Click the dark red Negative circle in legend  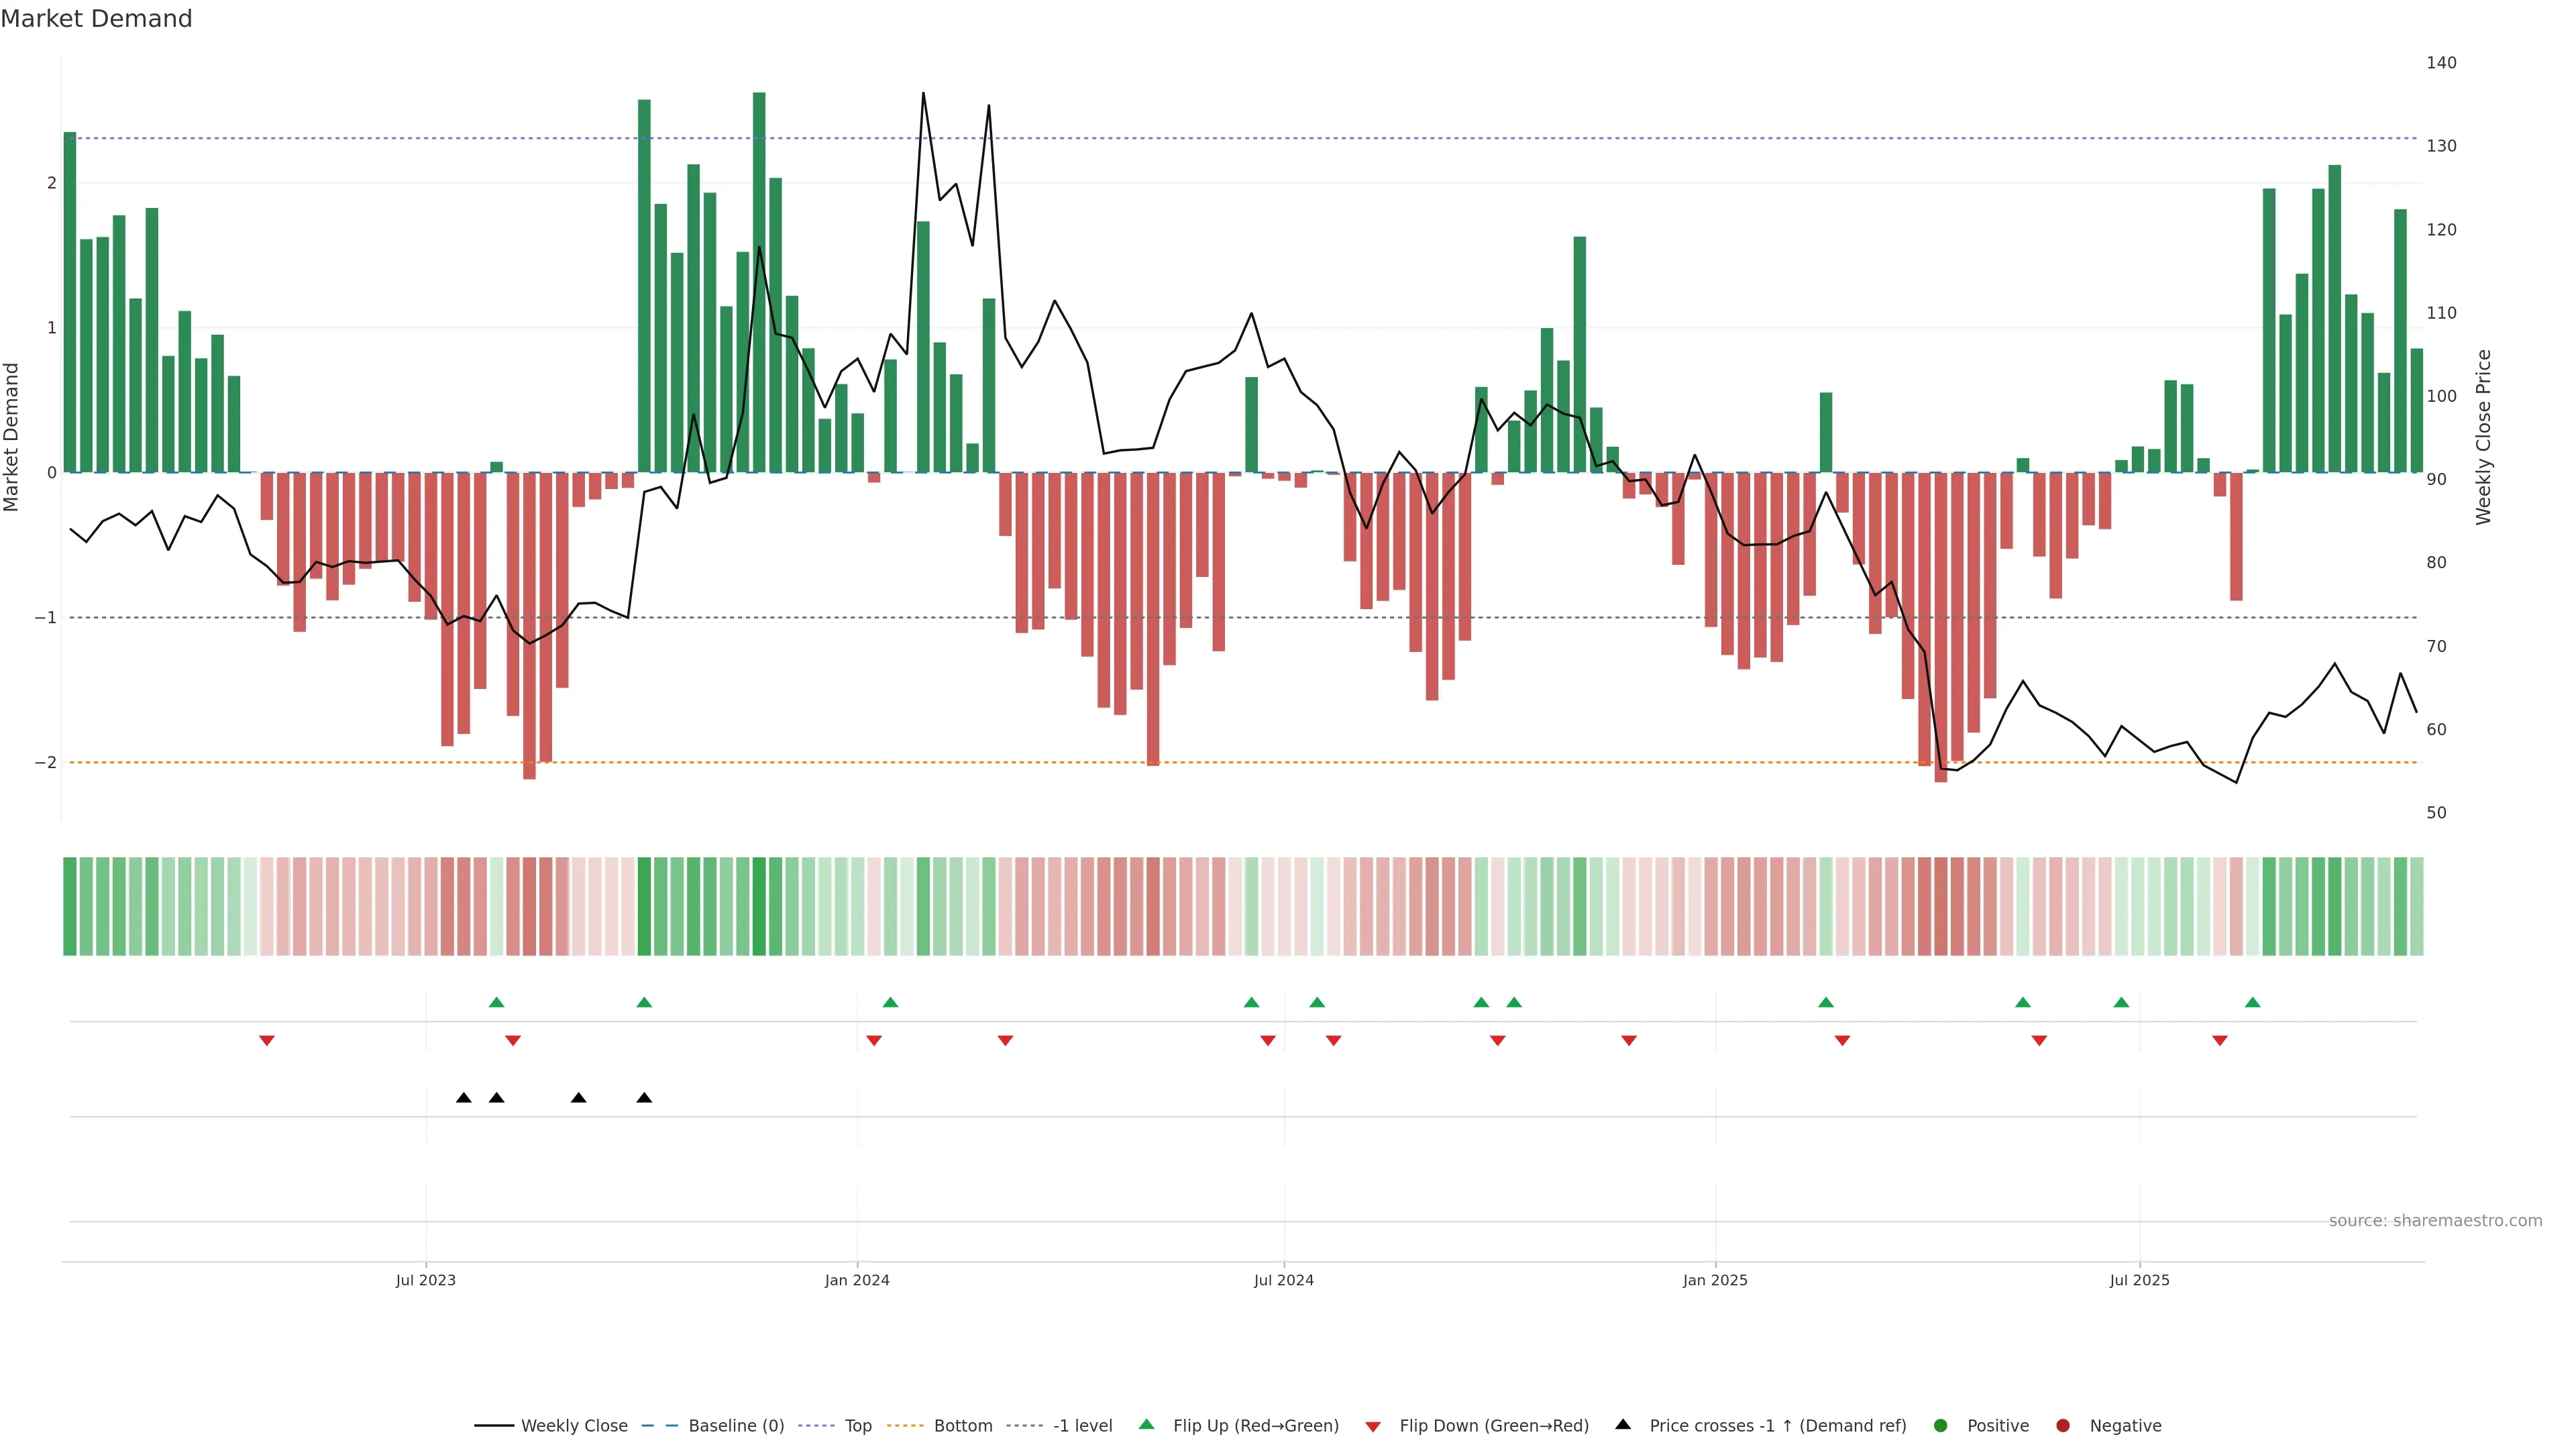pos(2063,1425)
